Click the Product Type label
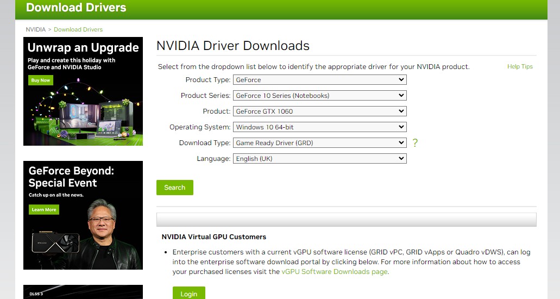The image size is (560, 299). [x=208, y=80]
